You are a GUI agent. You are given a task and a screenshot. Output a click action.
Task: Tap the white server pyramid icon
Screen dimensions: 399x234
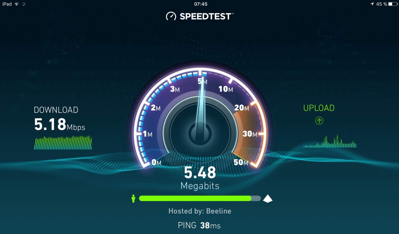pyautogui.click(x=267, y=199)
